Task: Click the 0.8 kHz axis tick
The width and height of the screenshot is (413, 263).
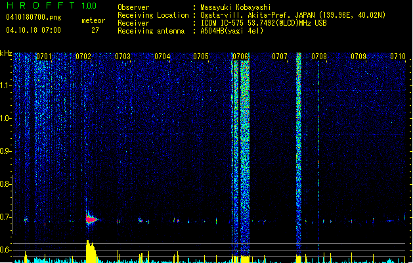Action: [5, 184]
